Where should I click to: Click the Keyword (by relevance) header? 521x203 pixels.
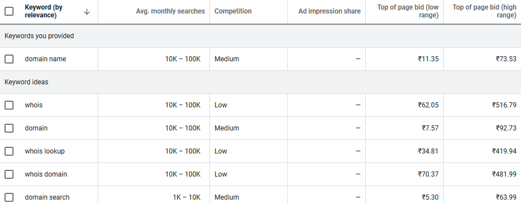coord(43,11)
